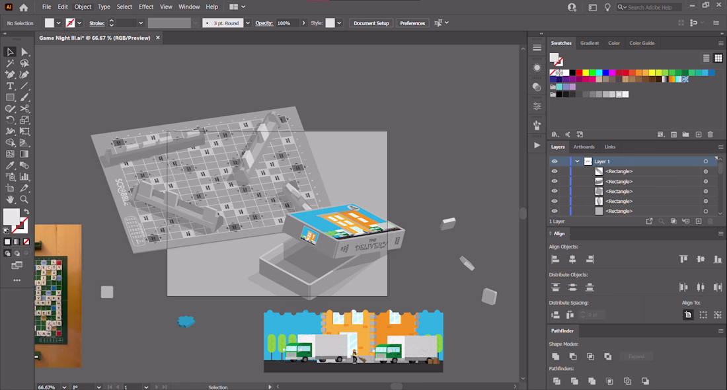Select the Eyedropper tool
Screen dimensions: 727x390
10,165
